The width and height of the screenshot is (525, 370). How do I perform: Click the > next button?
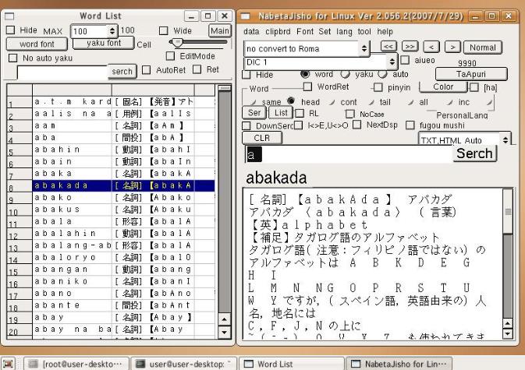tap(452, 47)
